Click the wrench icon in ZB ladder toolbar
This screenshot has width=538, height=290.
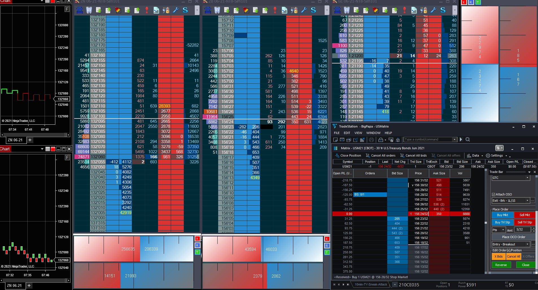(304, 10)
